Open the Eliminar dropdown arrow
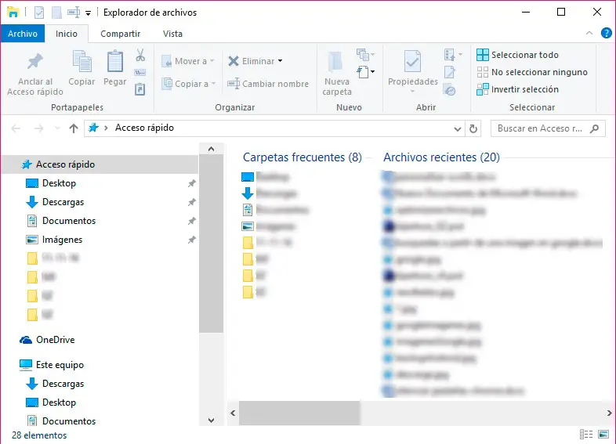This screenshot has height=444, width=616. [x=280, y=61]
